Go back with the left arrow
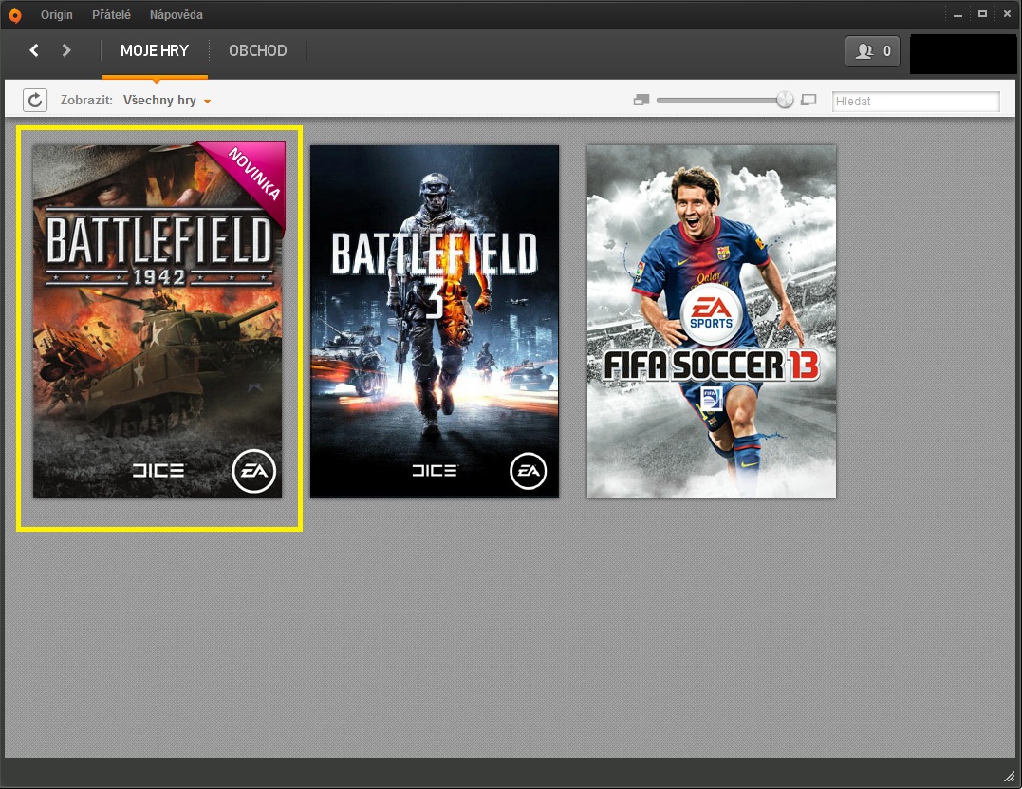Screen dimensions: 1022x789 [34, 50]
